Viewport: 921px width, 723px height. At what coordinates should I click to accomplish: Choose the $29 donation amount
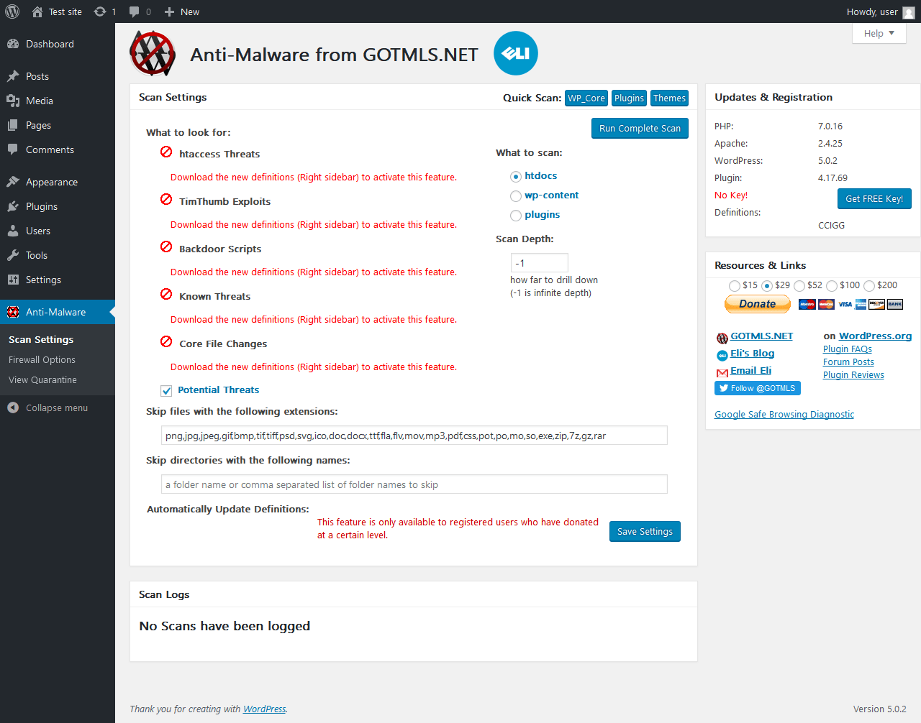click(x=767, y=286)
